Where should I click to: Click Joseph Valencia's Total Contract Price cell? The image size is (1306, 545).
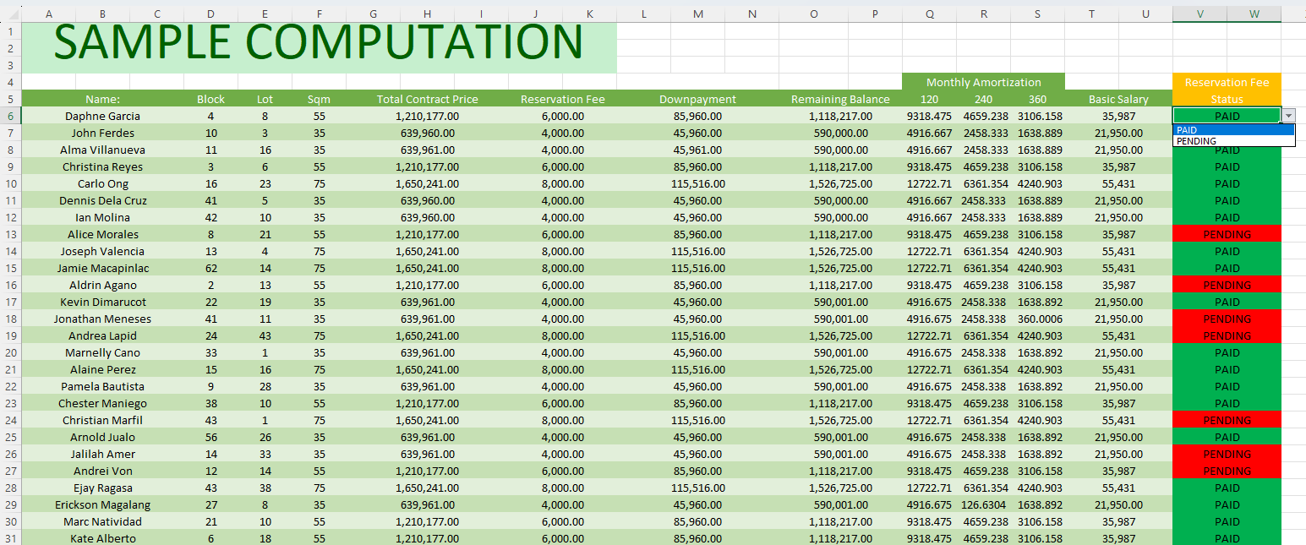pyautogui.click(x=427, y=251)
